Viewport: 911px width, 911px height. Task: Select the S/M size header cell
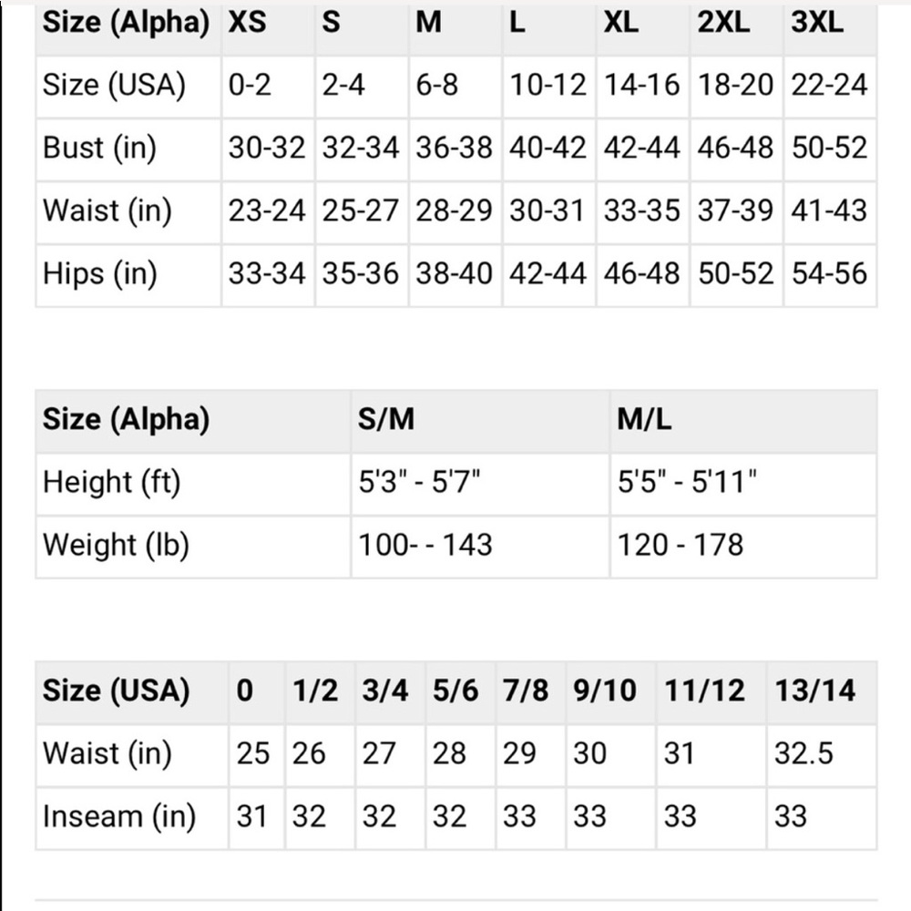[x=387, y=419]
